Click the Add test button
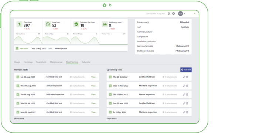Screen dimensions: 266x133 click(x=186, y=70)
